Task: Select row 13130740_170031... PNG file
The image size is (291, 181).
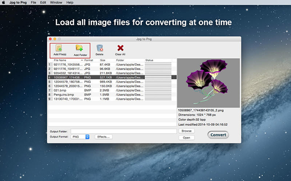Action: tap(113, 99)
